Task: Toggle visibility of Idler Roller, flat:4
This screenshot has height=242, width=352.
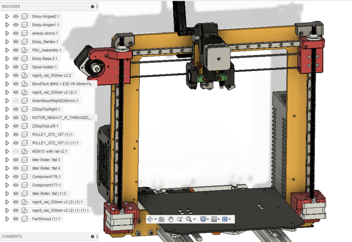Action: tap(16, 168)
